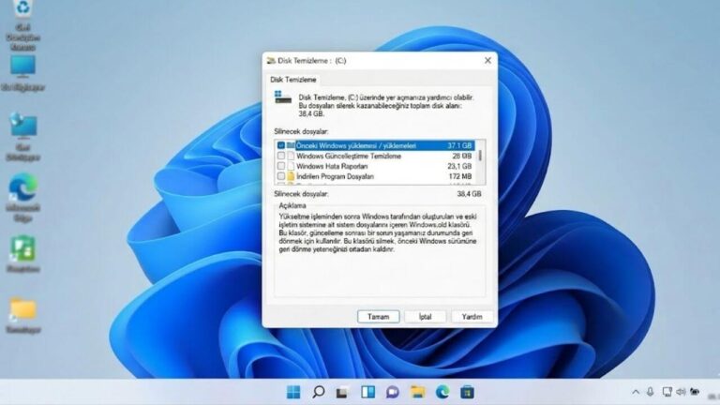Select the Disk Temizleme tab
Image resolution: width=720 pixels, height=405 pixels.
tap(292, 80)
